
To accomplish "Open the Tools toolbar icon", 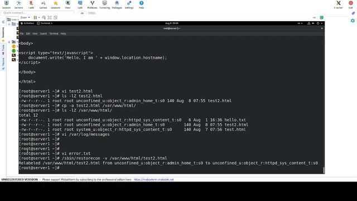I will click(31, 4).
